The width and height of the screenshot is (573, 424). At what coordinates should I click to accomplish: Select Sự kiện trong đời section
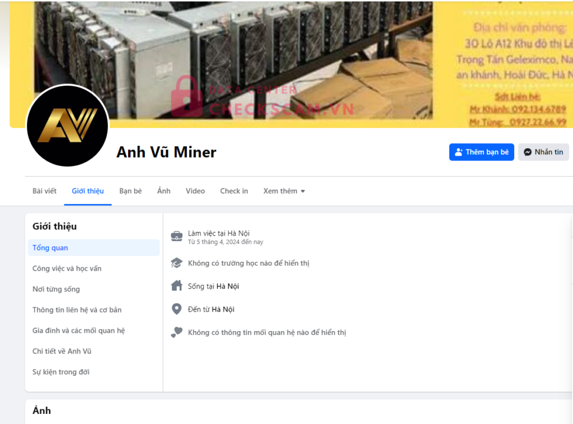tap(60, 372)
